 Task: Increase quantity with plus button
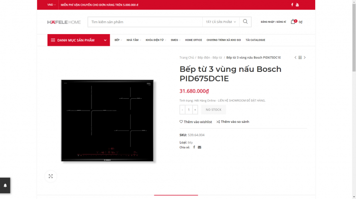[195, 110]
